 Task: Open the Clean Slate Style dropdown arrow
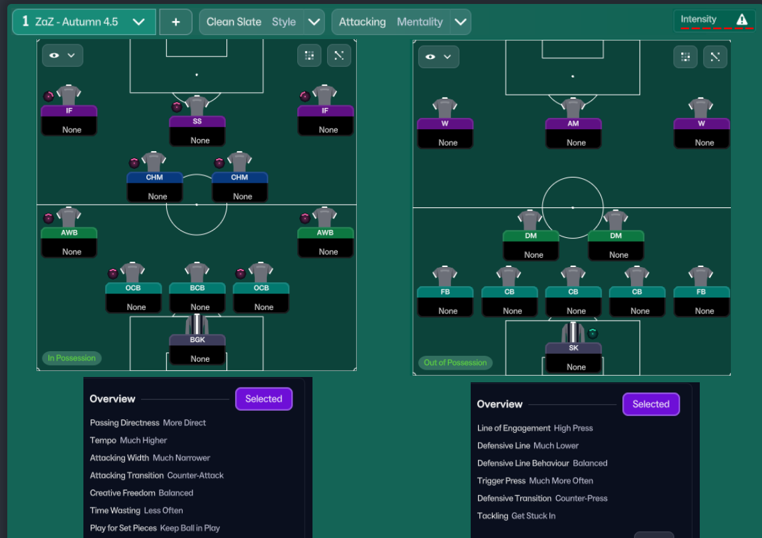(314, 22)
